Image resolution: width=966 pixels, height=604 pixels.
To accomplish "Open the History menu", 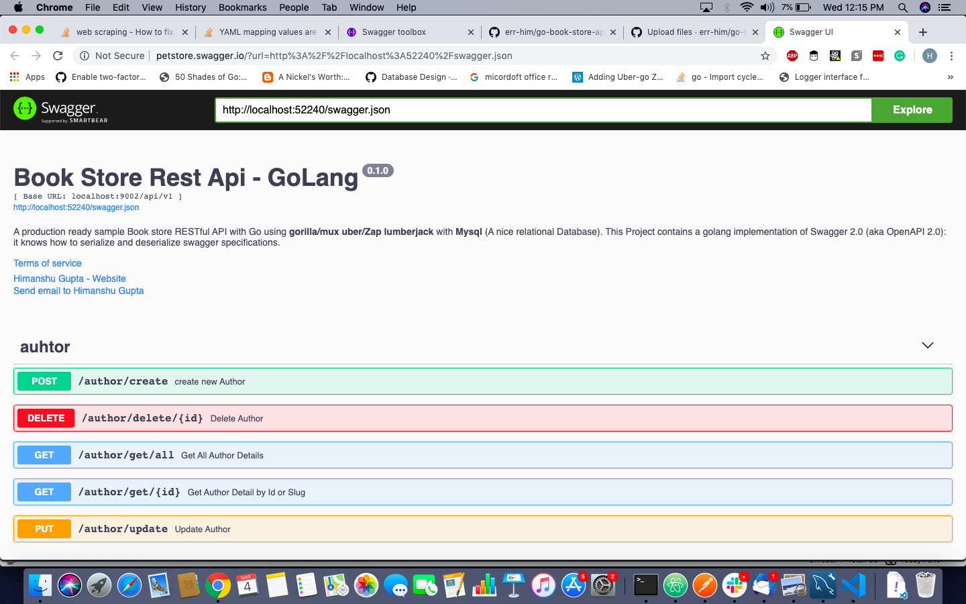I will [190, 7].
